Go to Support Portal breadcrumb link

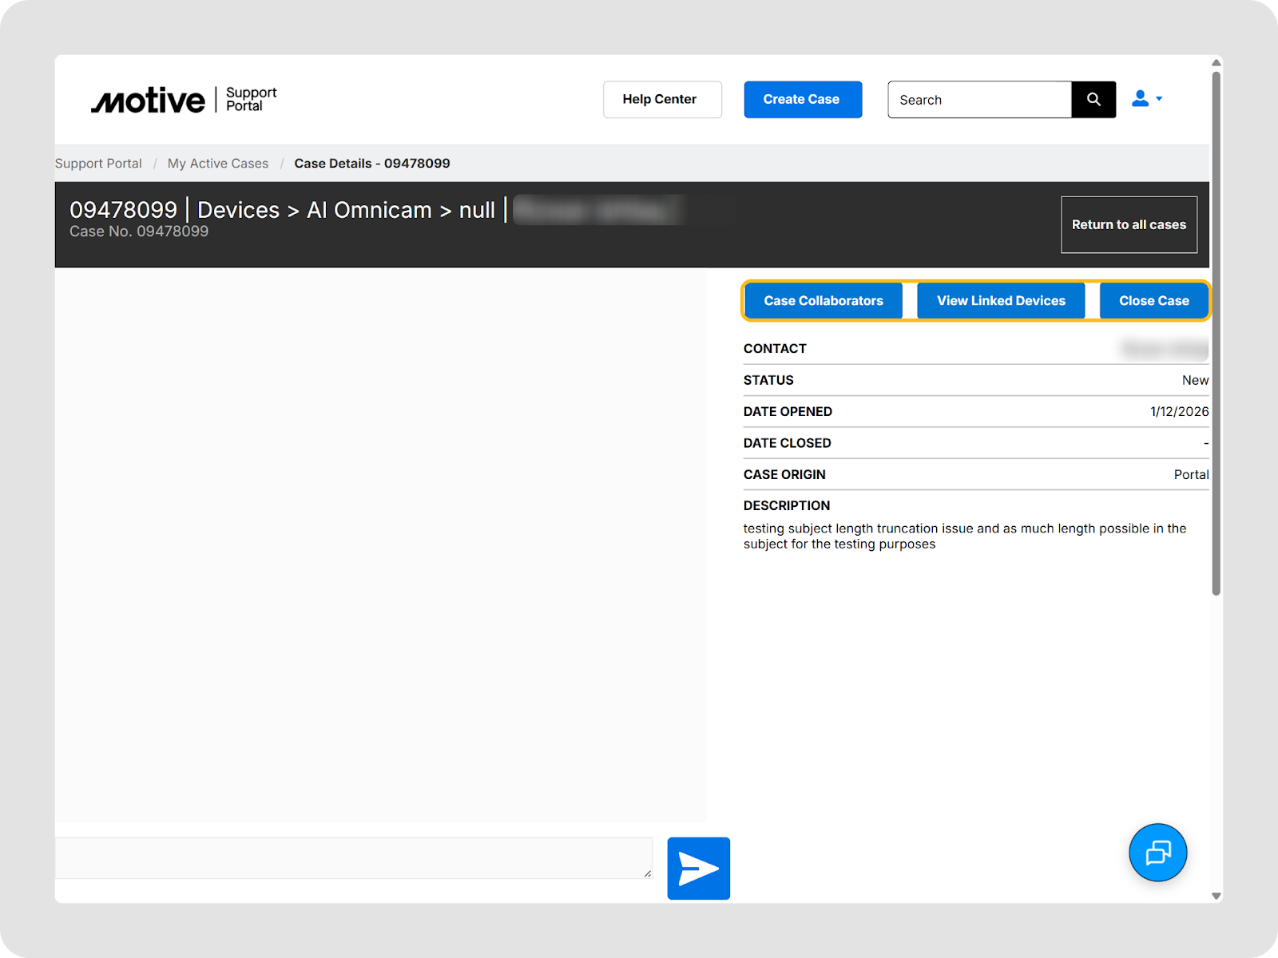tap(98, 164)
